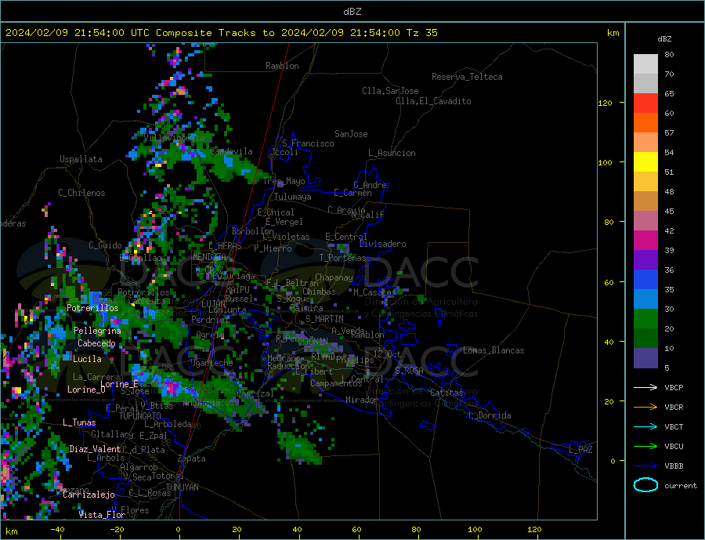Click the Carrizalejo place label

89,495
